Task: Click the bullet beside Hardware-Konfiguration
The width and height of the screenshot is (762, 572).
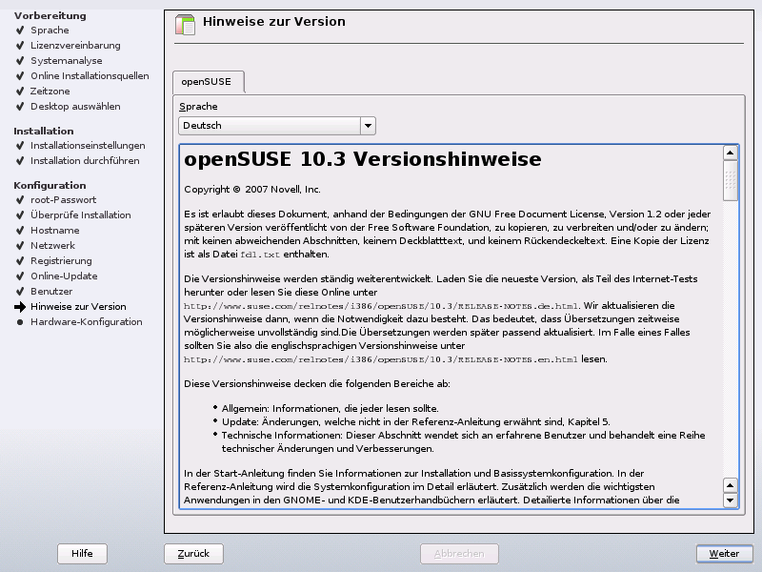Action: pos(20,322)
